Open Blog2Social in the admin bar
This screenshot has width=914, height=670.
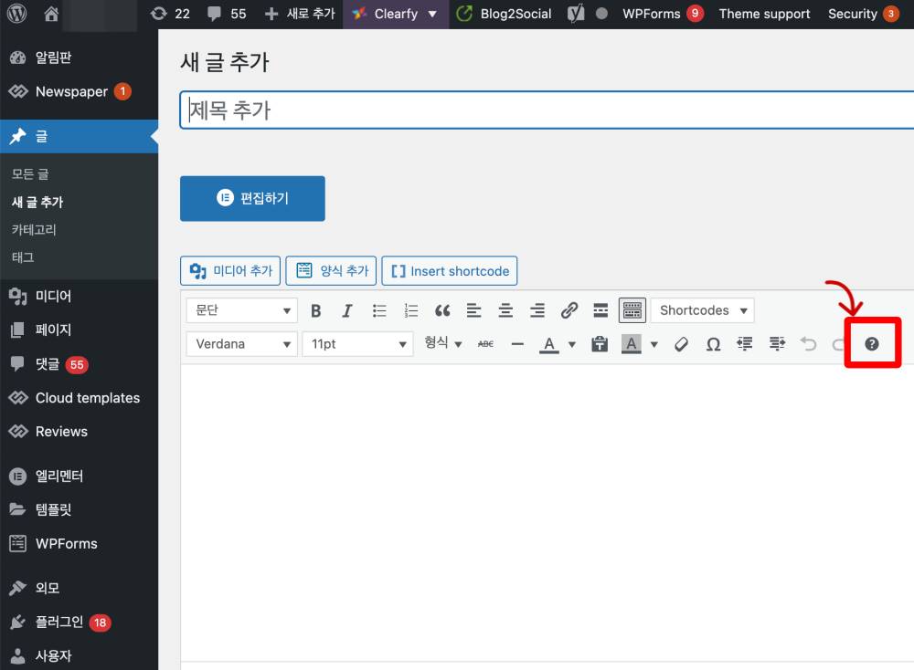pos(505,14)
